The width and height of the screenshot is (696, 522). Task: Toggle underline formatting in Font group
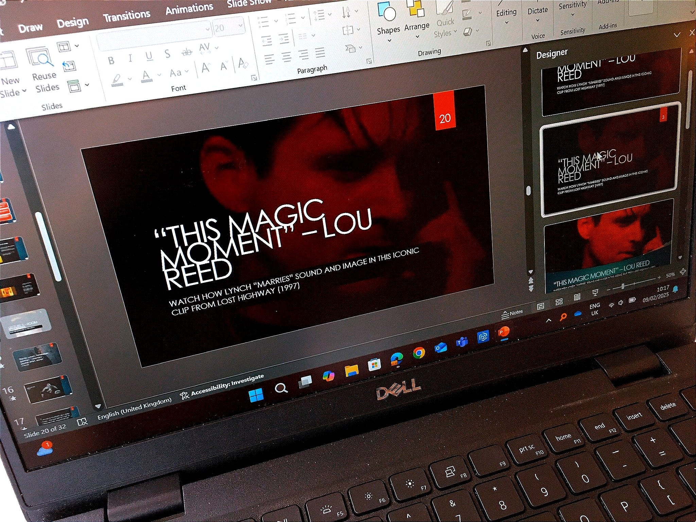tap(149, 56)
